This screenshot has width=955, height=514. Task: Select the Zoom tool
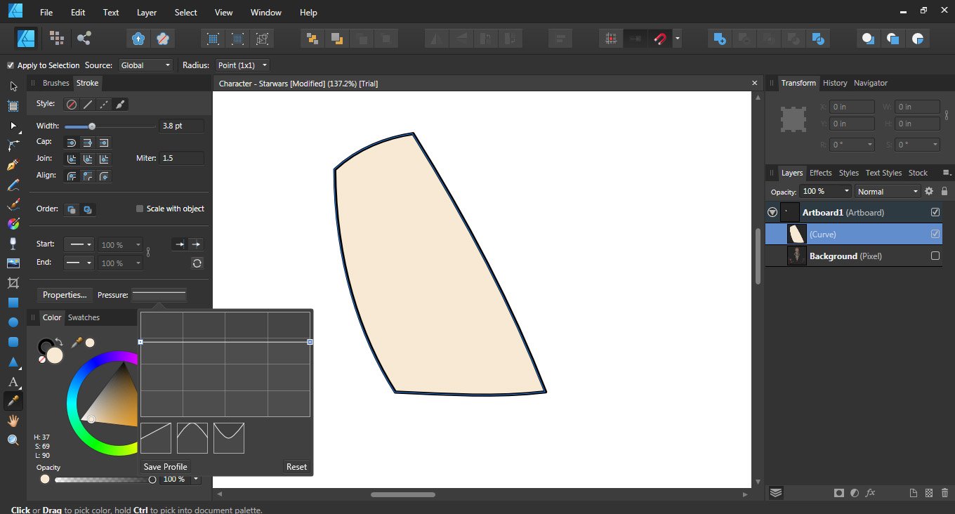pyautogui.click(x=13, y=440)
